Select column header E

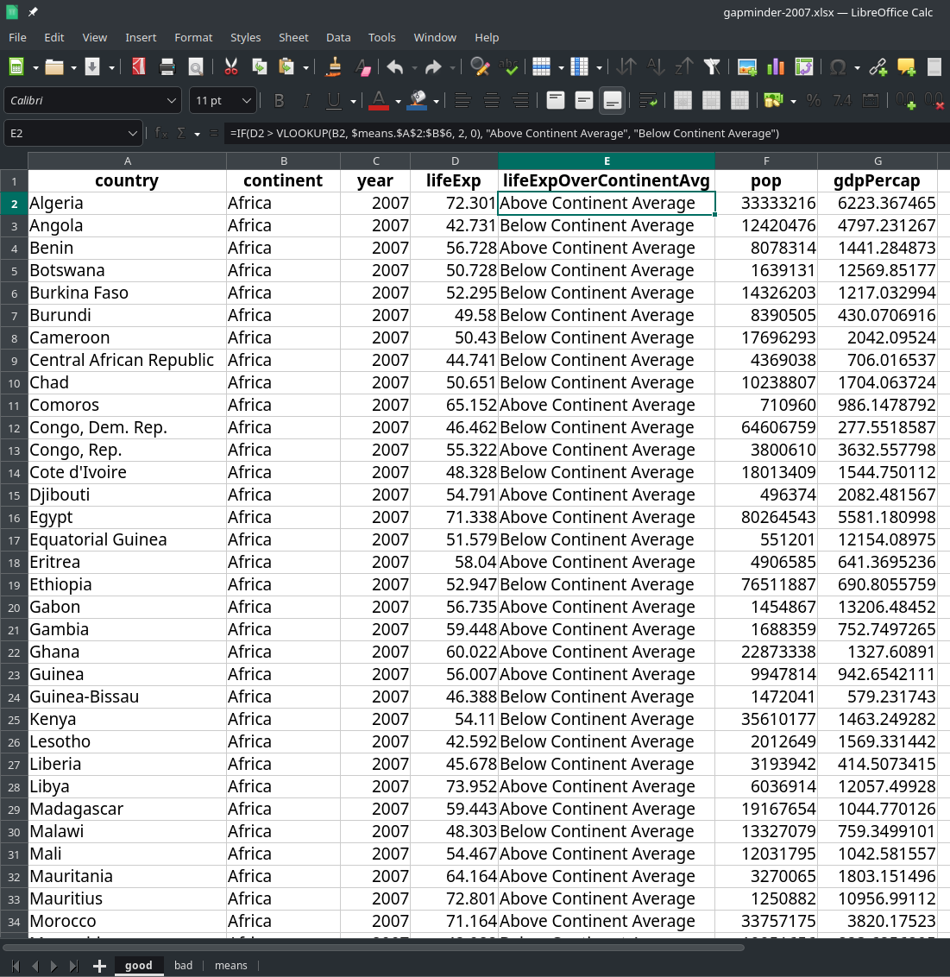click(x=606, y=161)
